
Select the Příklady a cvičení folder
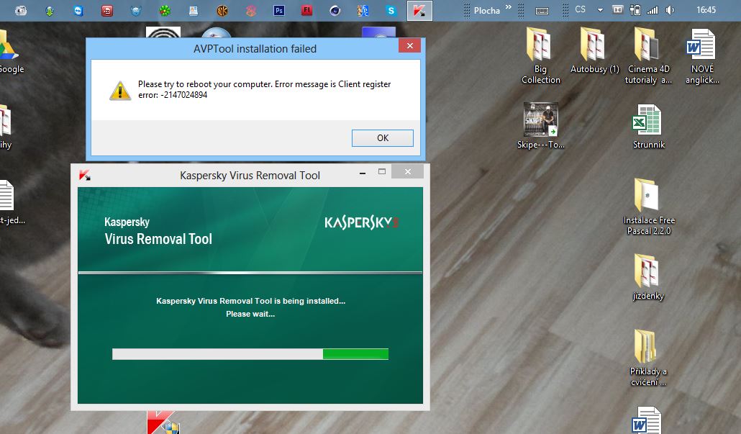648,358
